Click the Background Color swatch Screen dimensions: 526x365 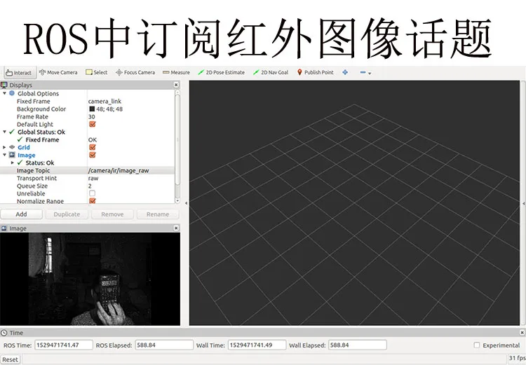tap(92, 109)
